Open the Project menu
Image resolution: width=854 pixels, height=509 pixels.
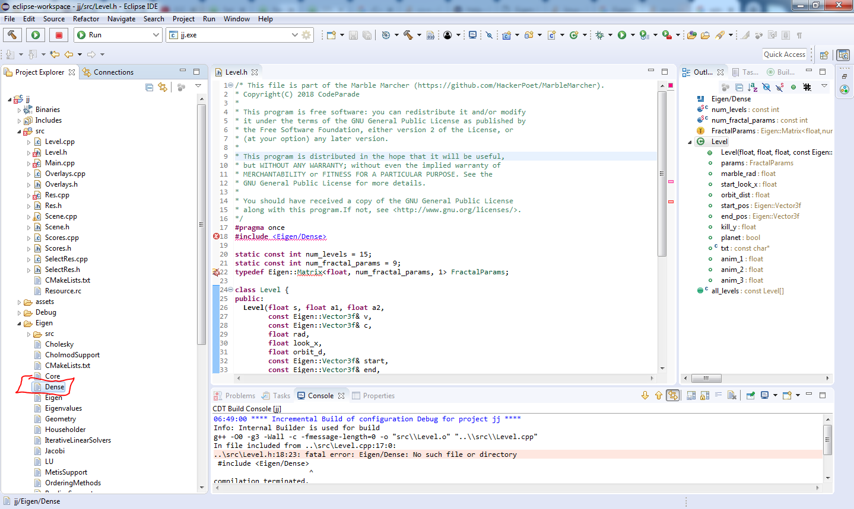183,19
